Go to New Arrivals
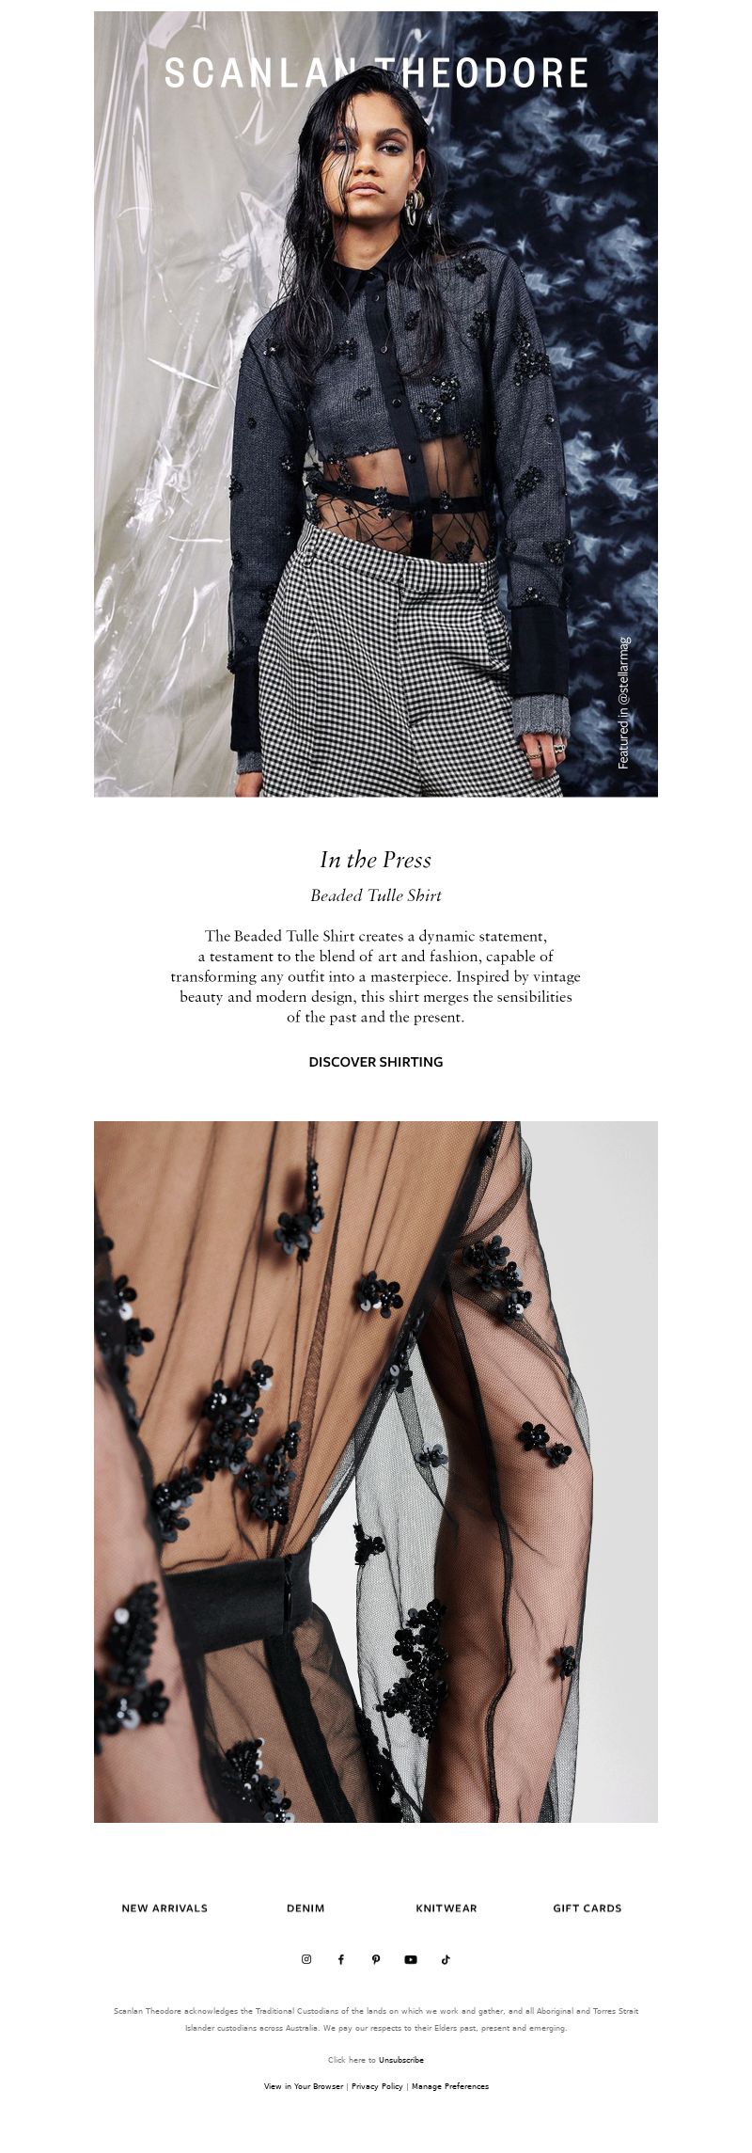This screenshot has width=752, height=2153. coord(164,1908)
